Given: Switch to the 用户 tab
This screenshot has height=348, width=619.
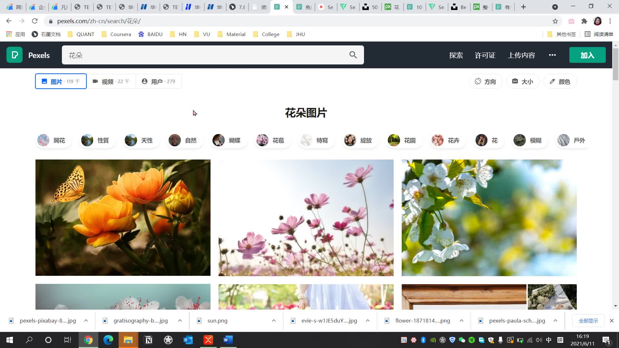Looking at the screenshot, I should pos(159,81).
